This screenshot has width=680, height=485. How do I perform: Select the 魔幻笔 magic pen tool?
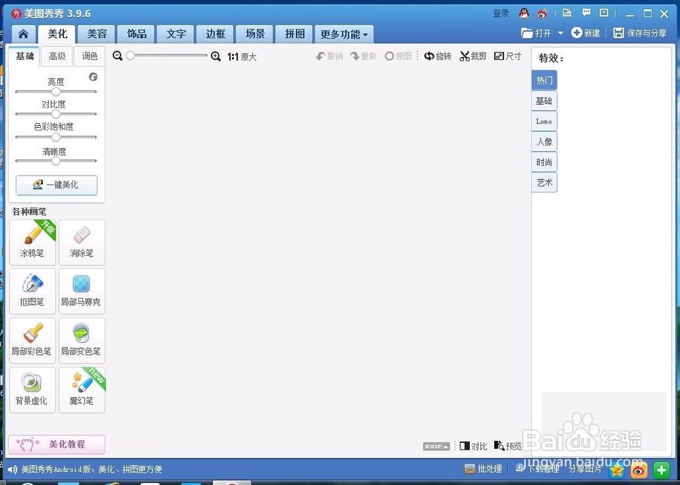coord(82,390)
